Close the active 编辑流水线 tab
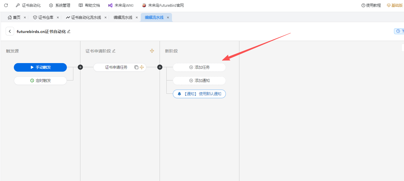 168,17
